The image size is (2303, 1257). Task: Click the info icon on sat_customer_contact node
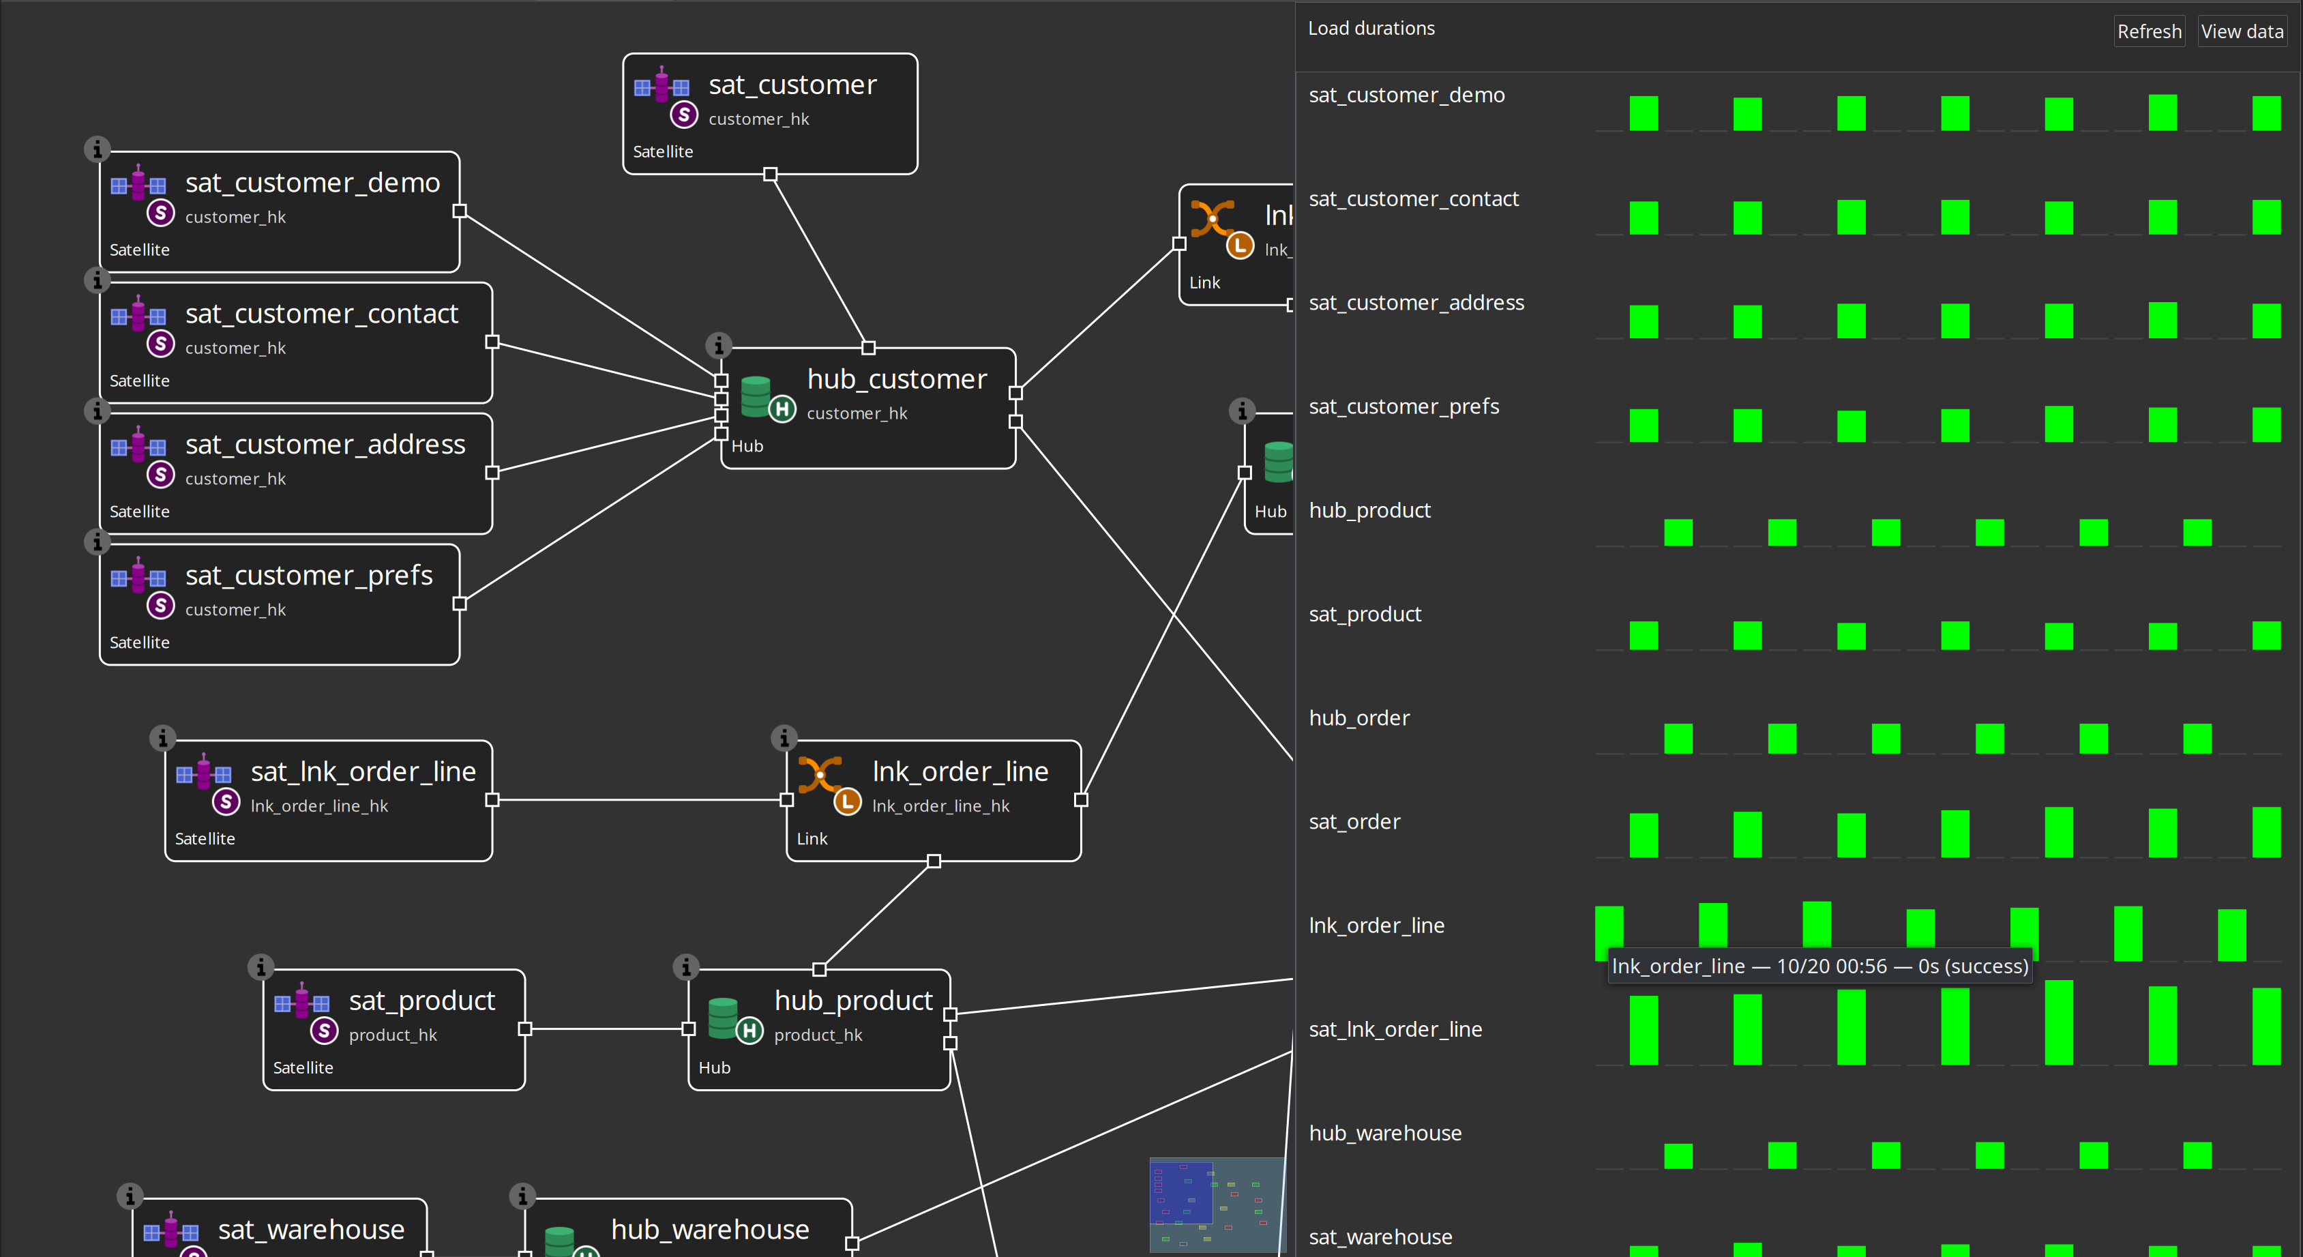coord(98,280)
